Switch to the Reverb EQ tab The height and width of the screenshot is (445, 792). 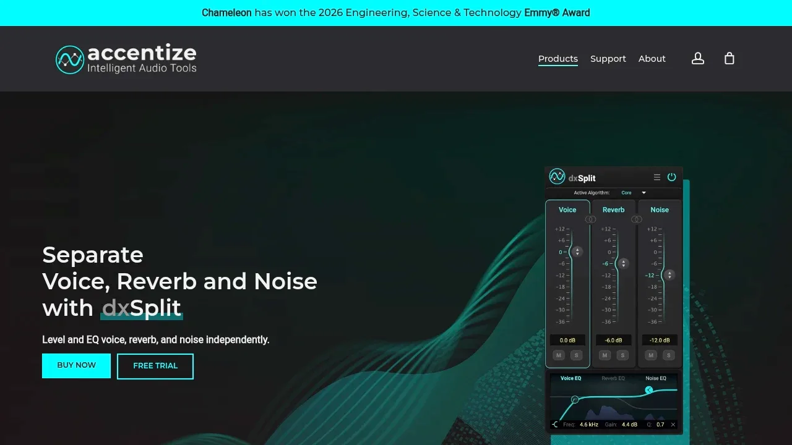613,378
